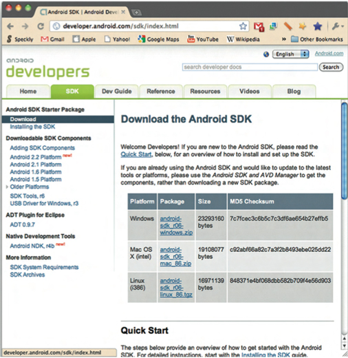Follow the Android.com link
This screenshot has width=348, height=358.
pos(329,54)
